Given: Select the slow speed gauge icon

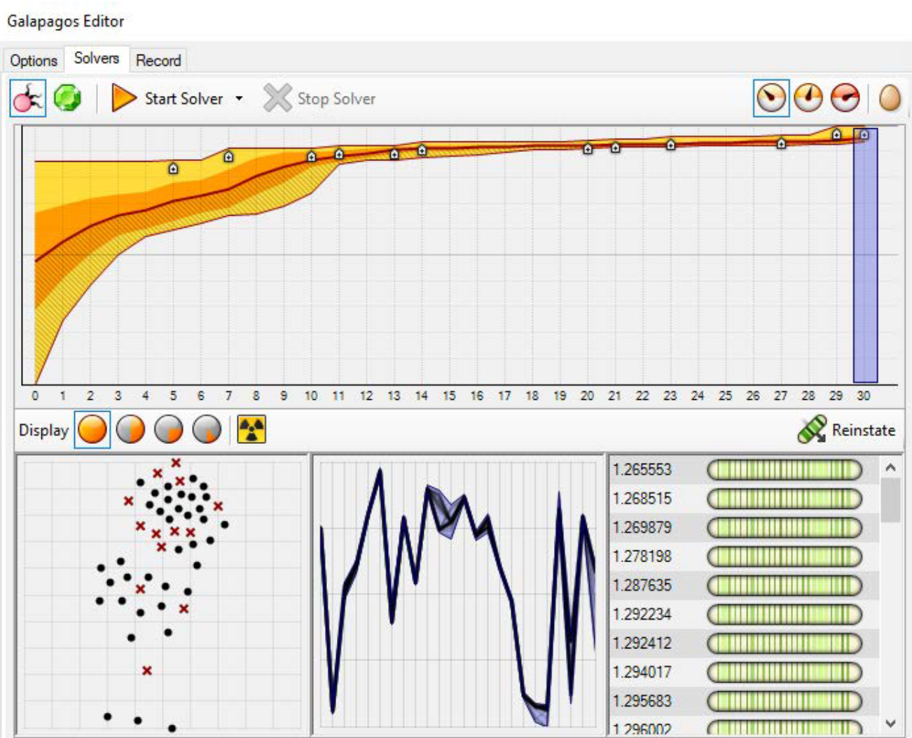Looking at the screenshot, I should [771, 98].
